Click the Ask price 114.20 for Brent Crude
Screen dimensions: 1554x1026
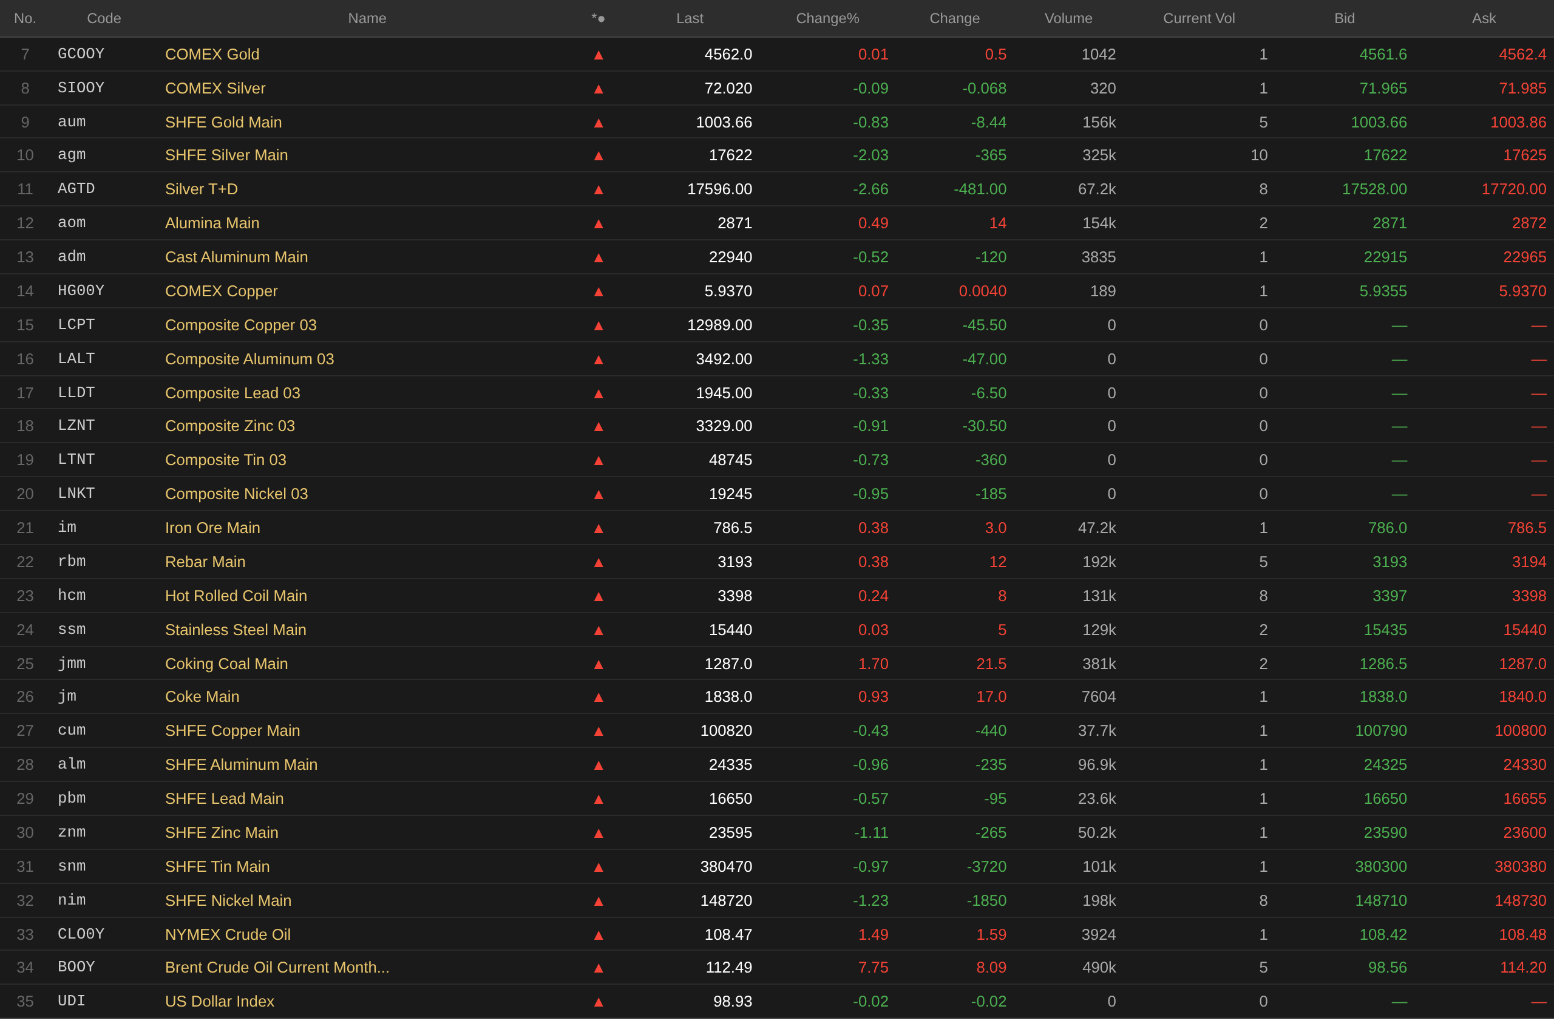coord(1522,968)
